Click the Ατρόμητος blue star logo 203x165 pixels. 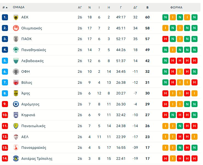pos(16,104)
